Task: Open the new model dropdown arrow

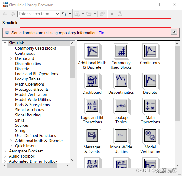Action: (x=83, y=14)
